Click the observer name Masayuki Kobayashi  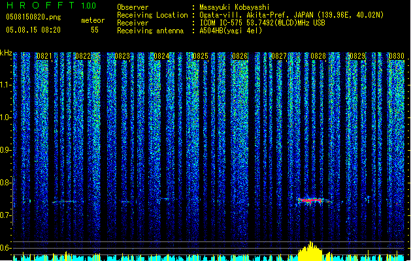point(234,7)
